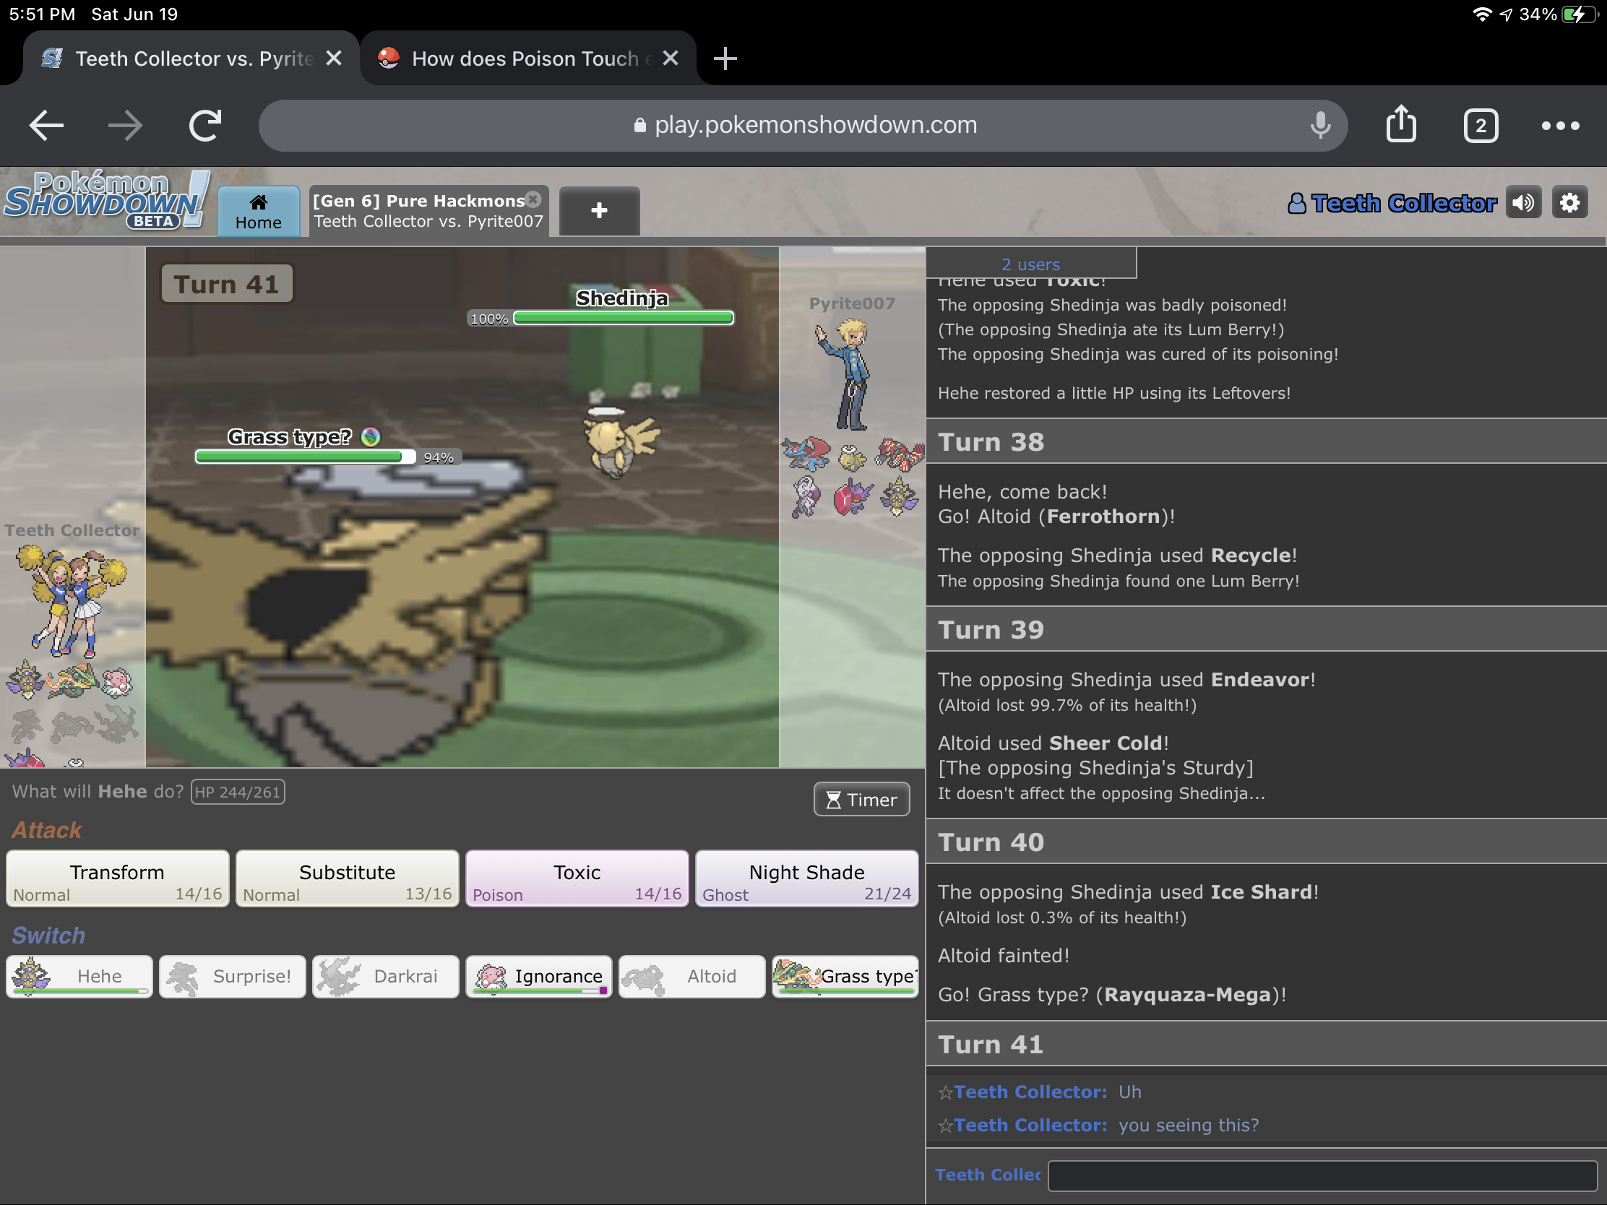Tap the microphone in the address bar
The width and height of the screenshot is (1607, 1205).
point(1320,125)
